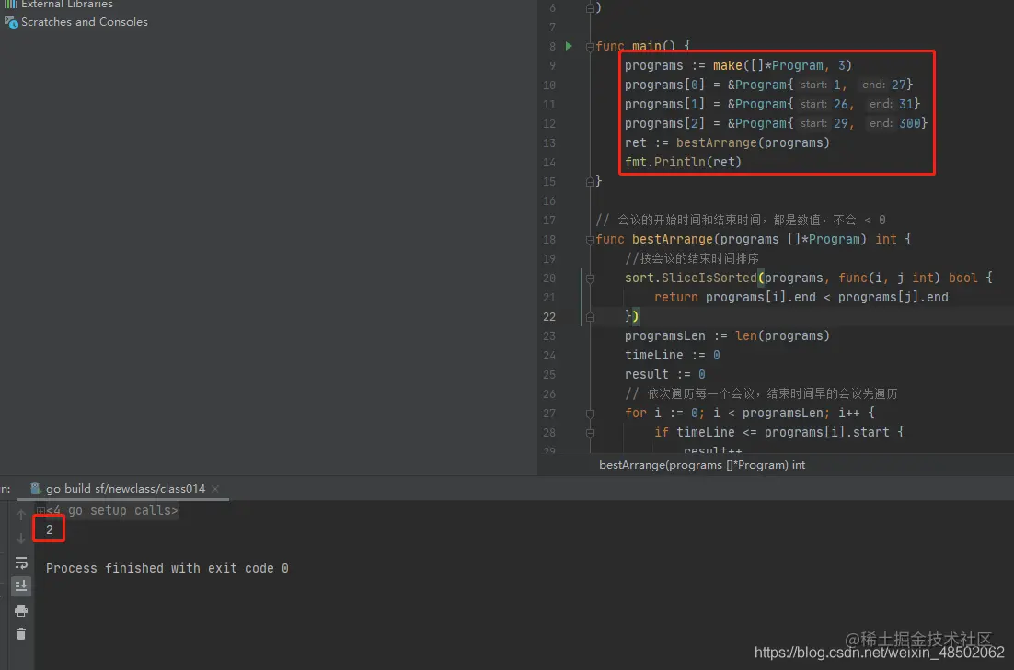This screenshot has height=670, width=1014.
Task: Fold the if block at line 28
Action: 590,433
